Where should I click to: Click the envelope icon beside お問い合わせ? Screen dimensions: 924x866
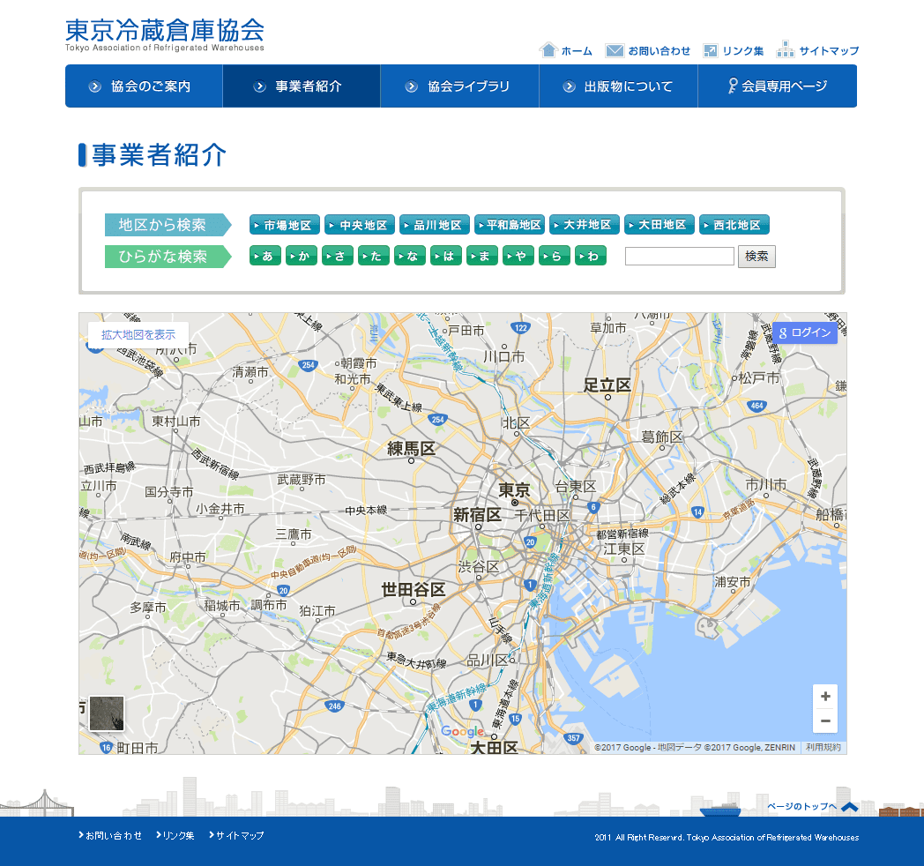(615, 50)
